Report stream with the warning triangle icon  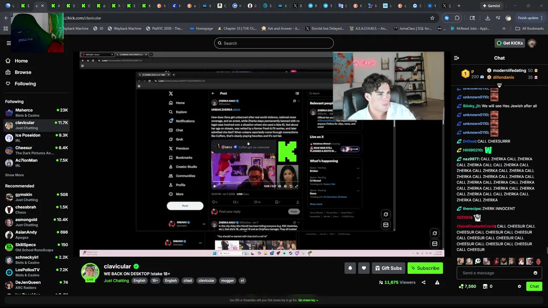click(437, 282)
